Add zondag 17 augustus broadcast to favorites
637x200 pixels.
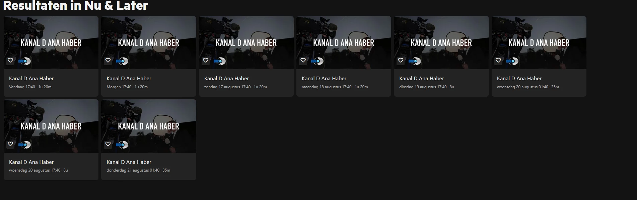click(206, 61)
